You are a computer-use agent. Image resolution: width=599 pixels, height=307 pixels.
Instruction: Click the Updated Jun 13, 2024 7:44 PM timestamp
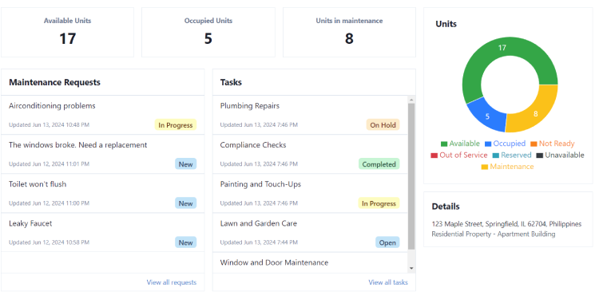259,242
